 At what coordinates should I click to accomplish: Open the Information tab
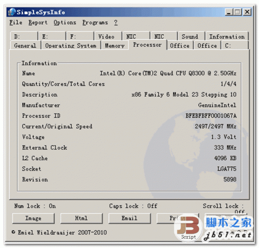227,36
